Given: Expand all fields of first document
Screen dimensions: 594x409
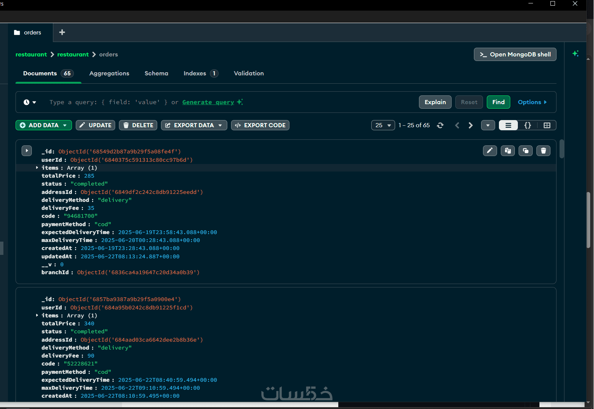Looking at the screenshot, I should pyautogui.click(x=27, y=151).
